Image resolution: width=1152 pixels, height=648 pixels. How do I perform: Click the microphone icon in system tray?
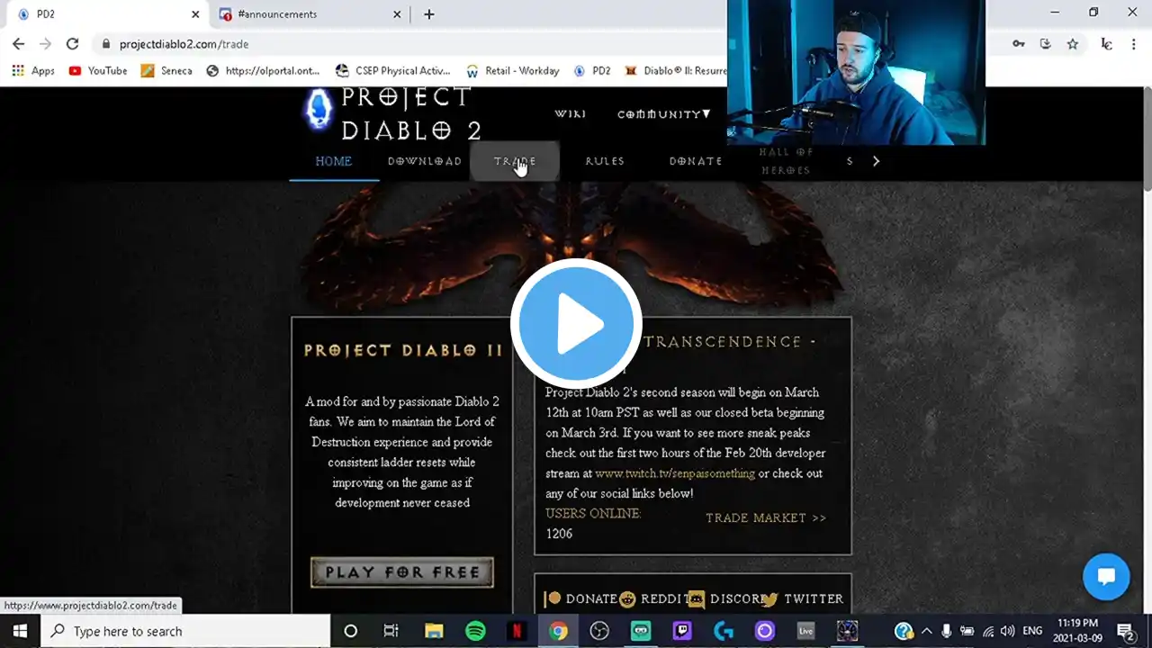pos(946,631)
